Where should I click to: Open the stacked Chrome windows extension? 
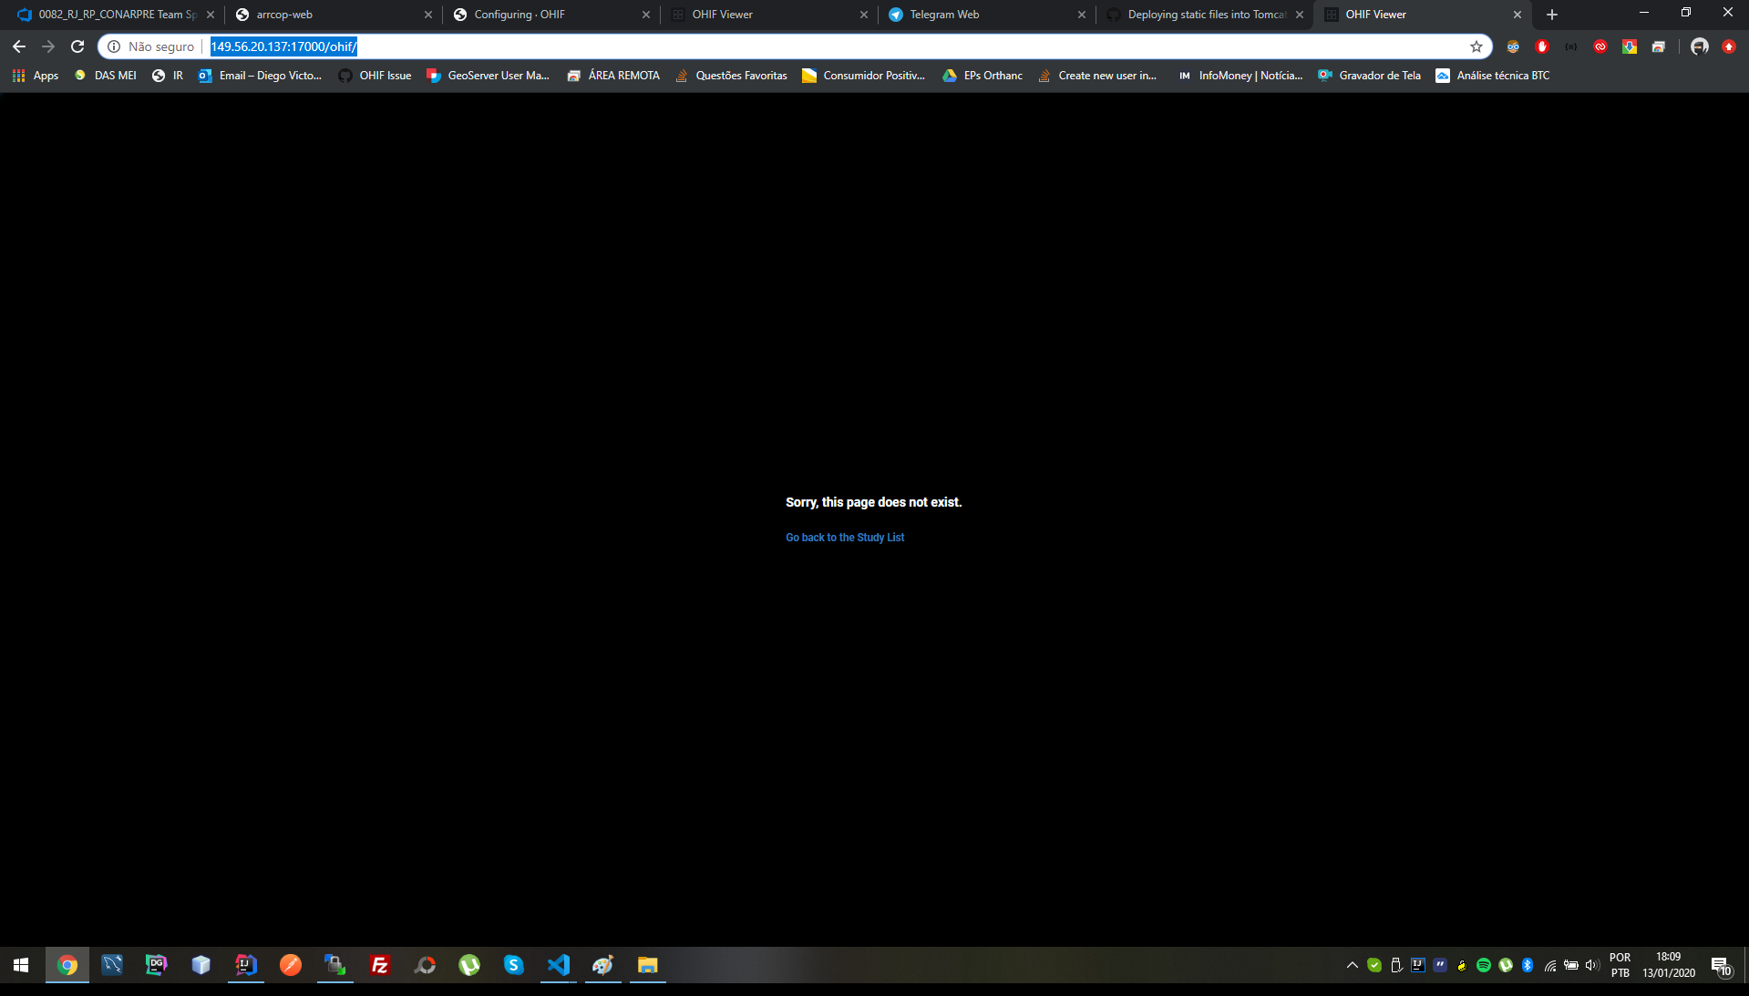(x=1659, y=46)
